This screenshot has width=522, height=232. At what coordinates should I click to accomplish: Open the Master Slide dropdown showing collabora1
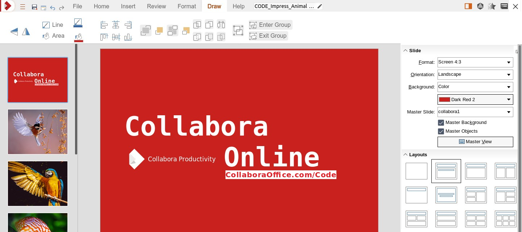[475, 112]
